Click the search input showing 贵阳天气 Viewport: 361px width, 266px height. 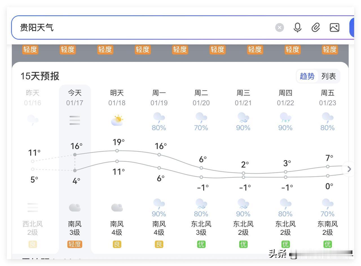tap(113, 27)
